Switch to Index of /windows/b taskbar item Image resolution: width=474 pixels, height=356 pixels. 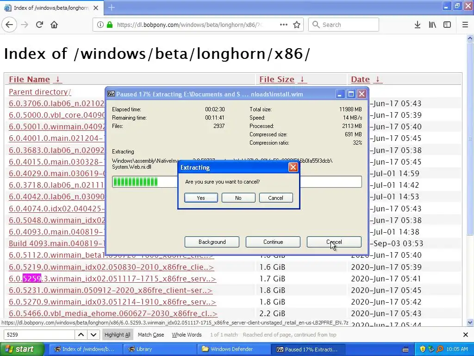pos(85,349)
